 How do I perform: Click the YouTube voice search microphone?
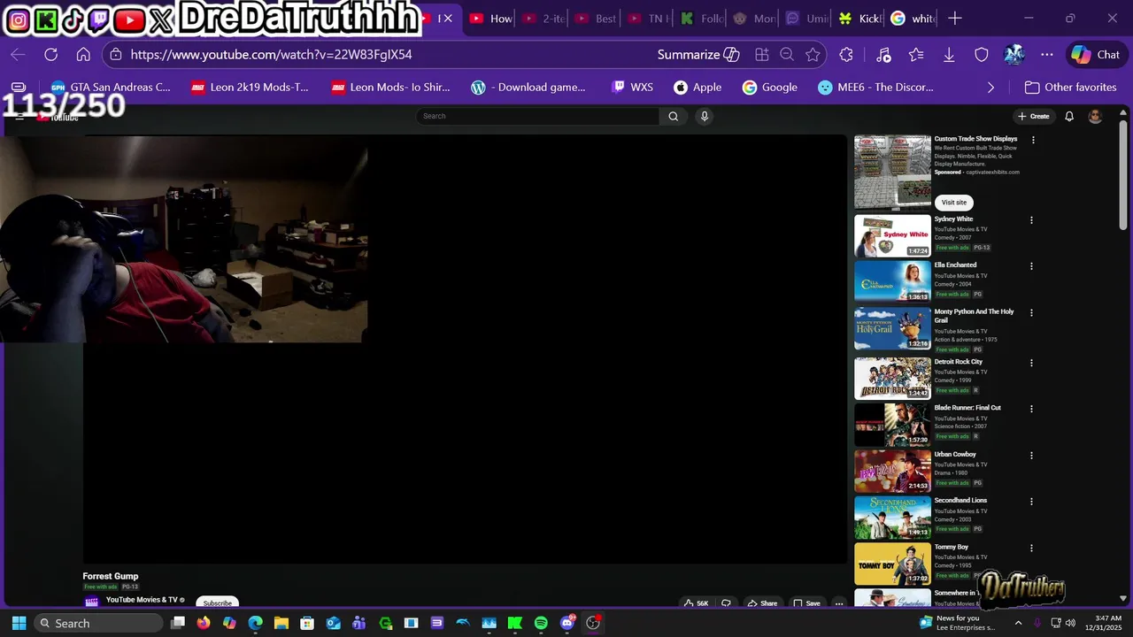point(705,116)
